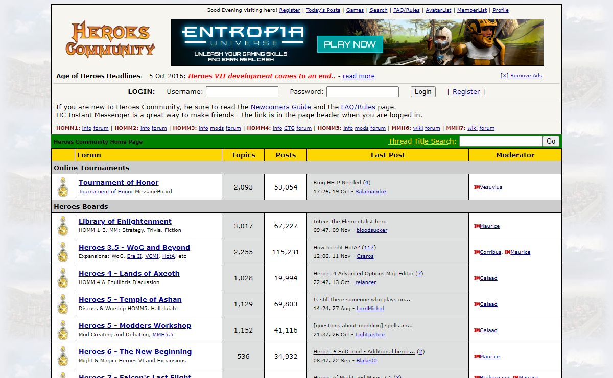Click the Library of Enlightenment forum icon
The image size is (613, 378).
pyautogui.click(x=63, y=226)
